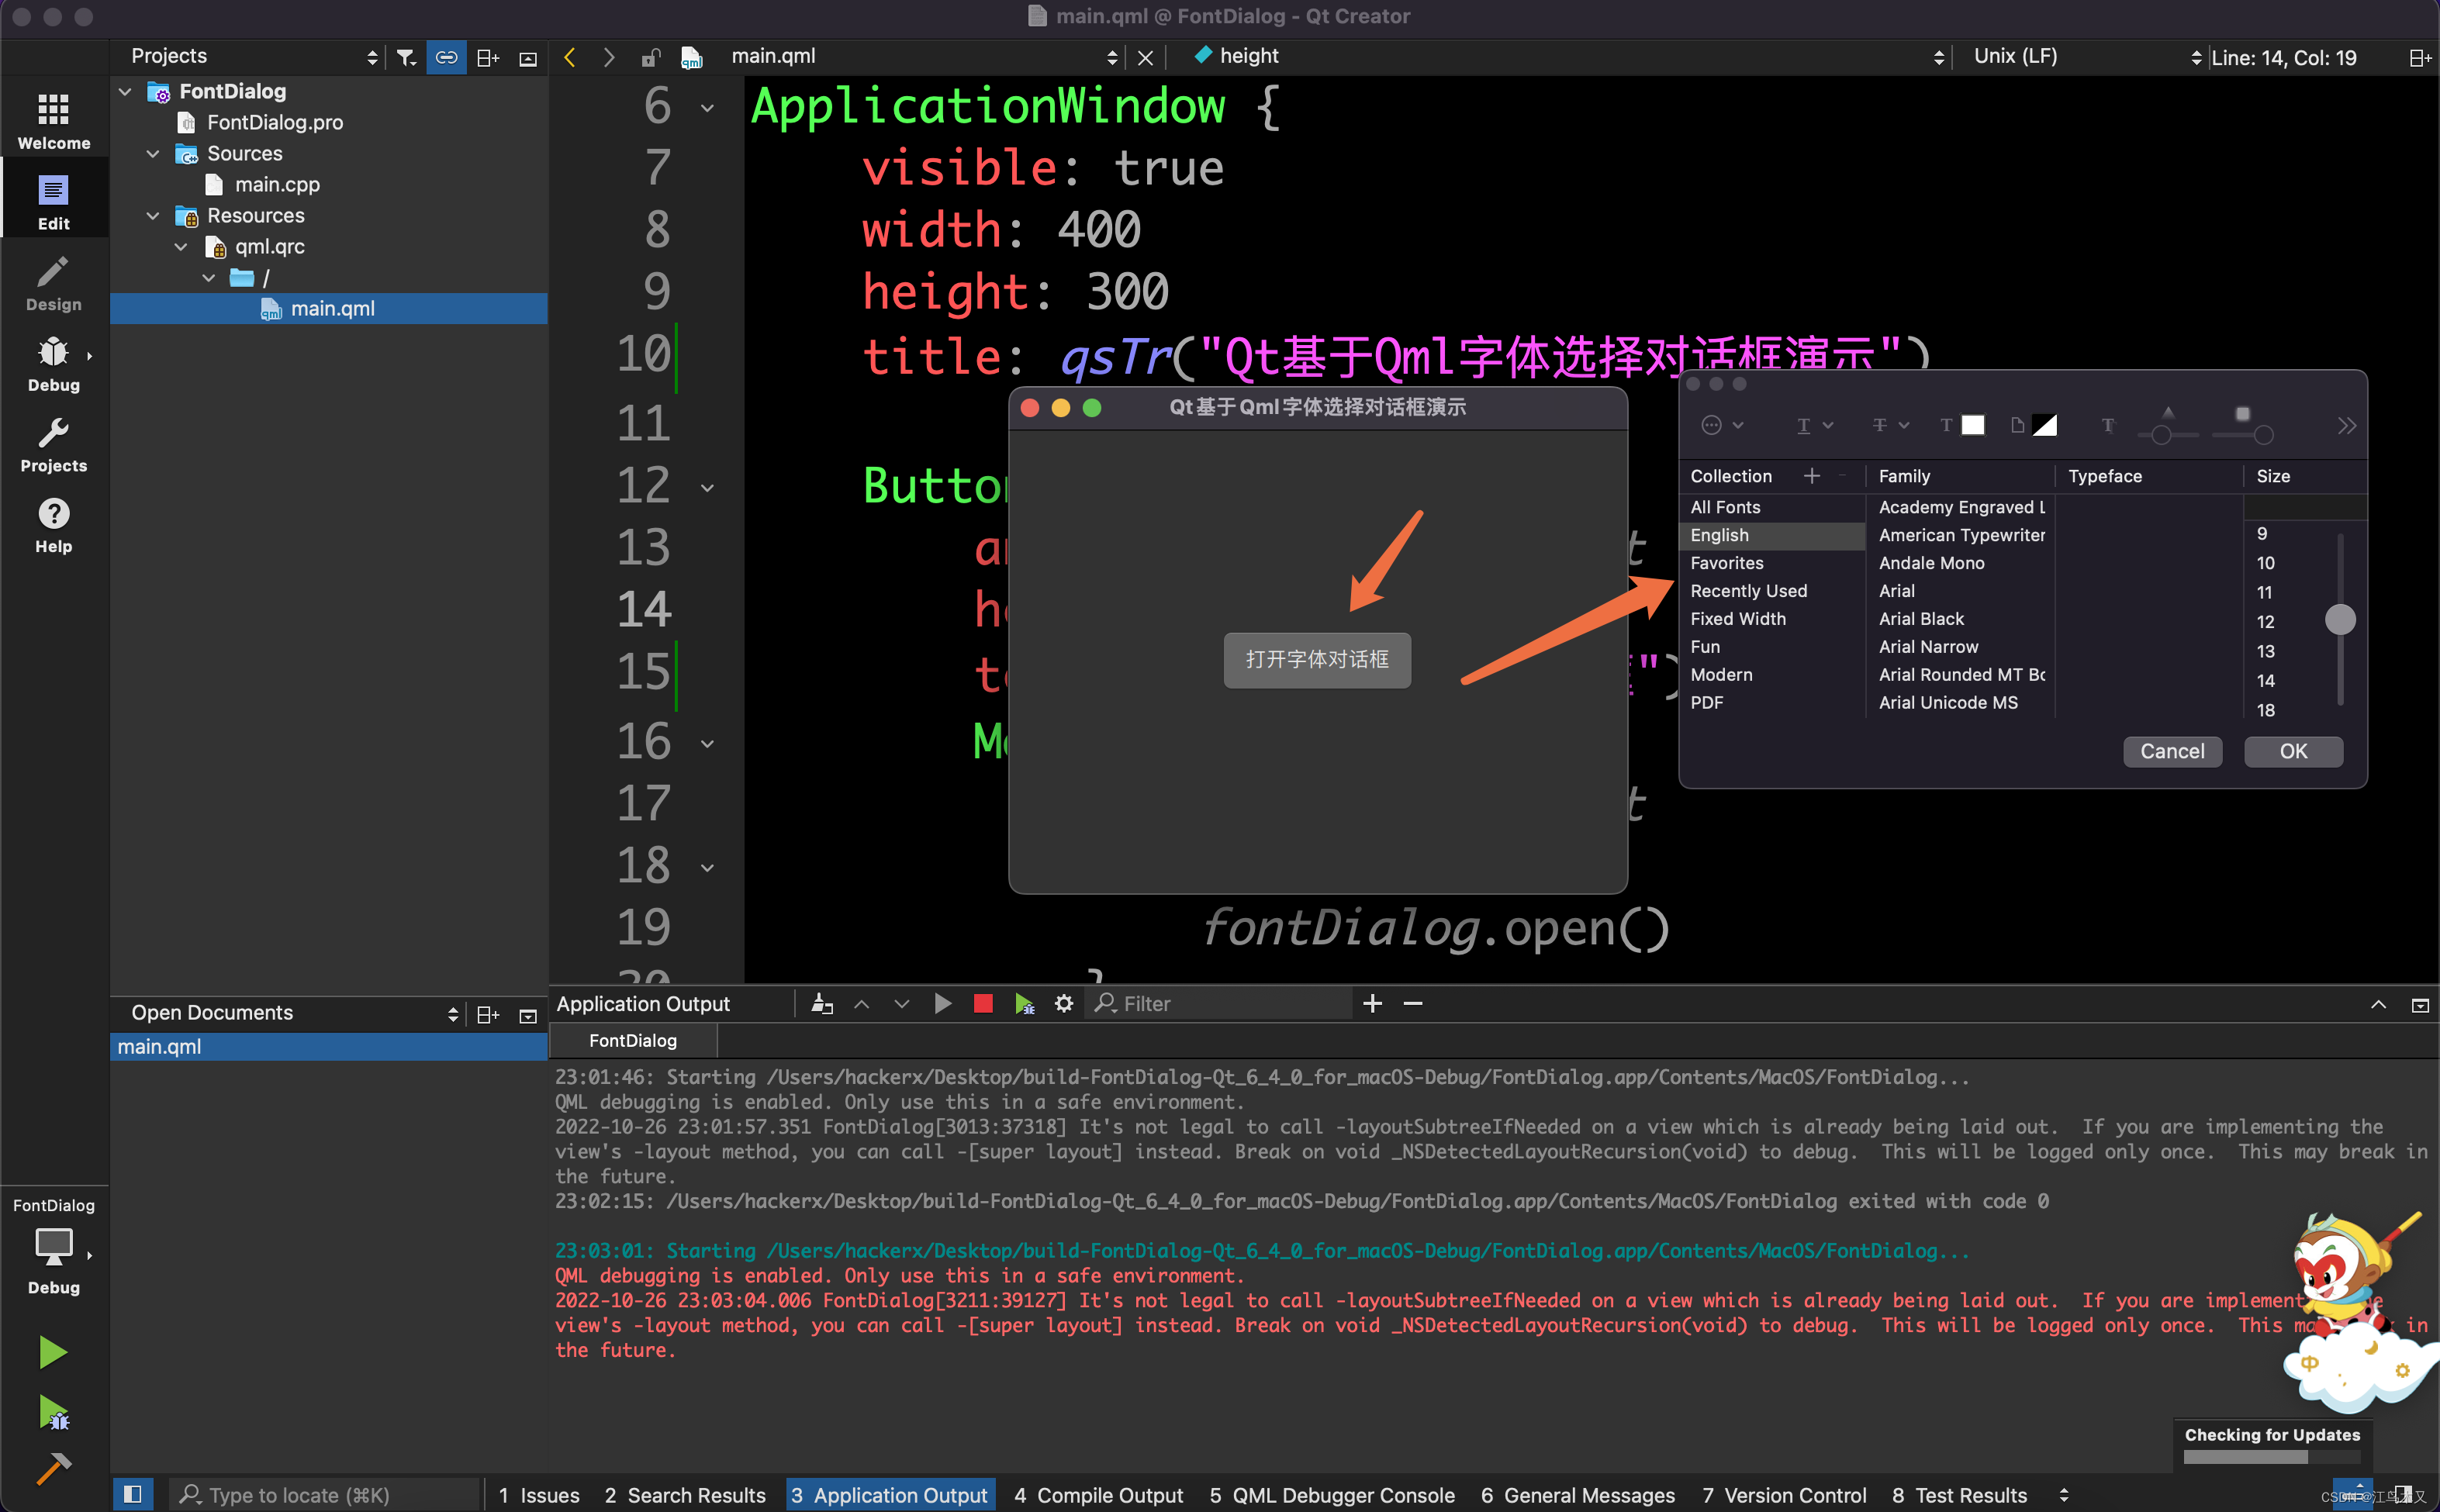The width and height of the screenshot is (2440, 1512).
Task: Expand the Resources folder in project tree
Action: pos(155,214)
